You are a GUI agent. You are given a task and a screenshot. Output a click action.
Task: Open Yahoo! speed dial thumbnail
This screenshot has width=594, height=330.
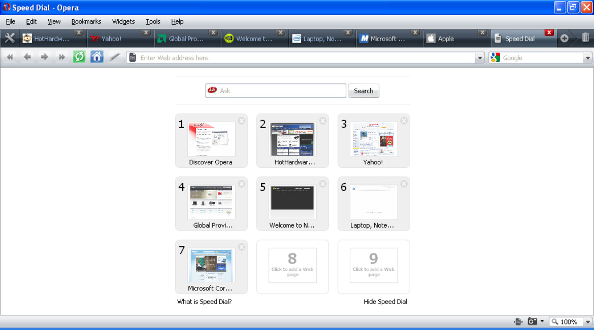pos(374,139)
